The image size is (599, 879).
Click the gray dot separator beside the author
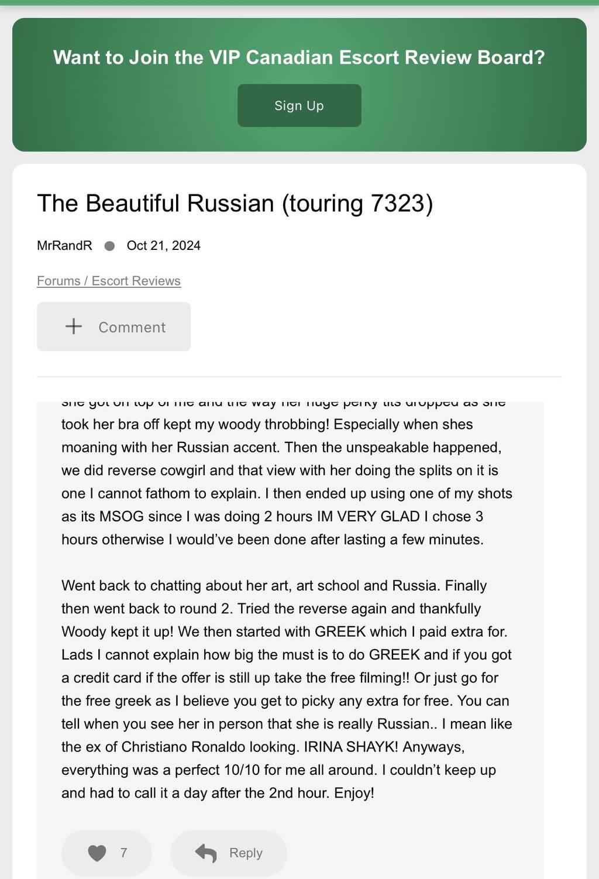[109, 246]
